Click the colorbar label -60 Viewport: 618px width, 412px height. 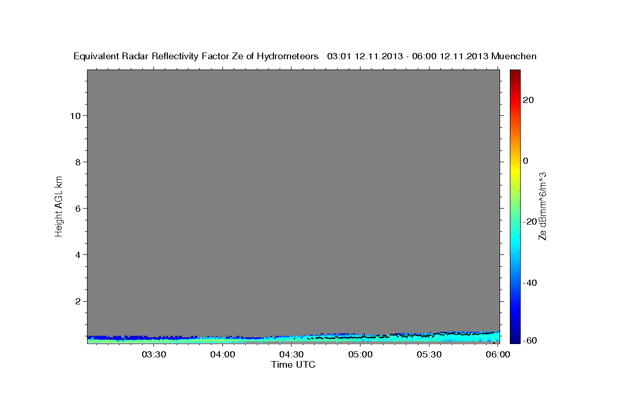point(530,340)
